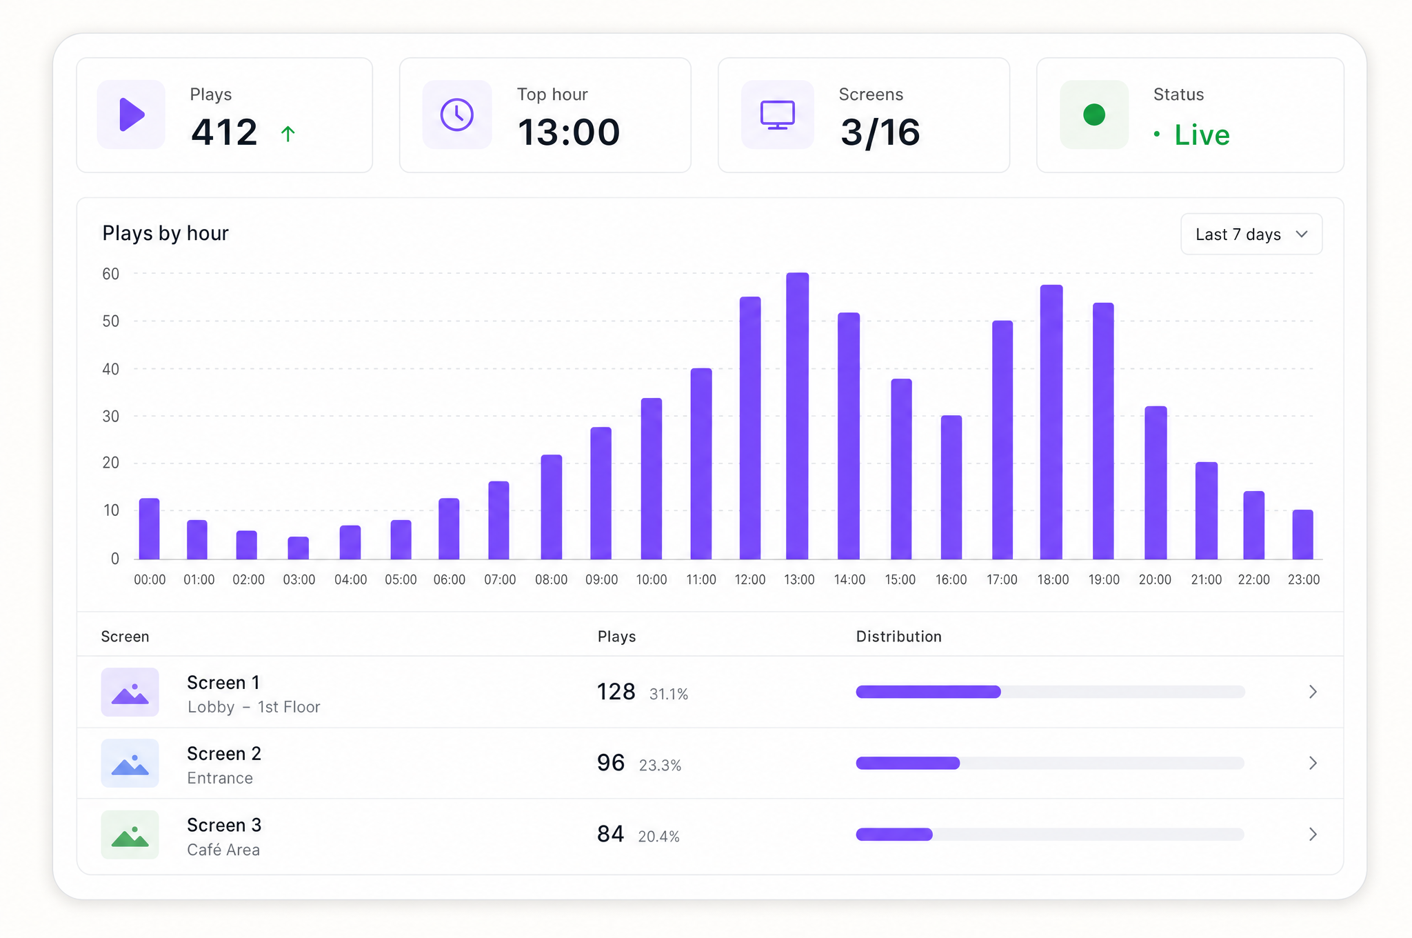
Task: Click the Screen 2 distribution bar
Action: (x=1050, y=763)
